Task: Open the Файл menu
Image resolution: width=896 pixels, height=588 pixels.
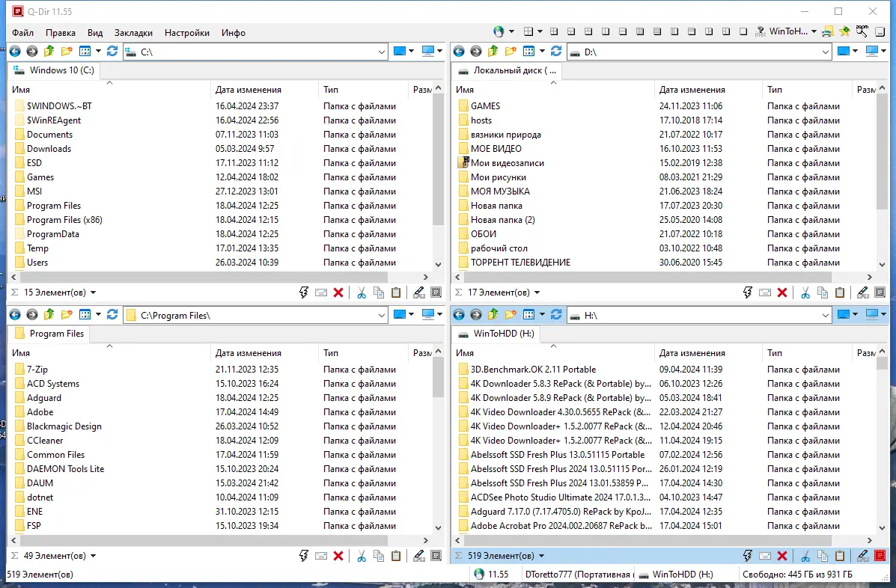Action: pyautogui.click(x=23, y=32)
